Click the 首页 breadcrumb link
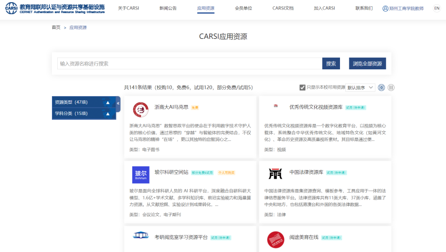 (56, 27)
